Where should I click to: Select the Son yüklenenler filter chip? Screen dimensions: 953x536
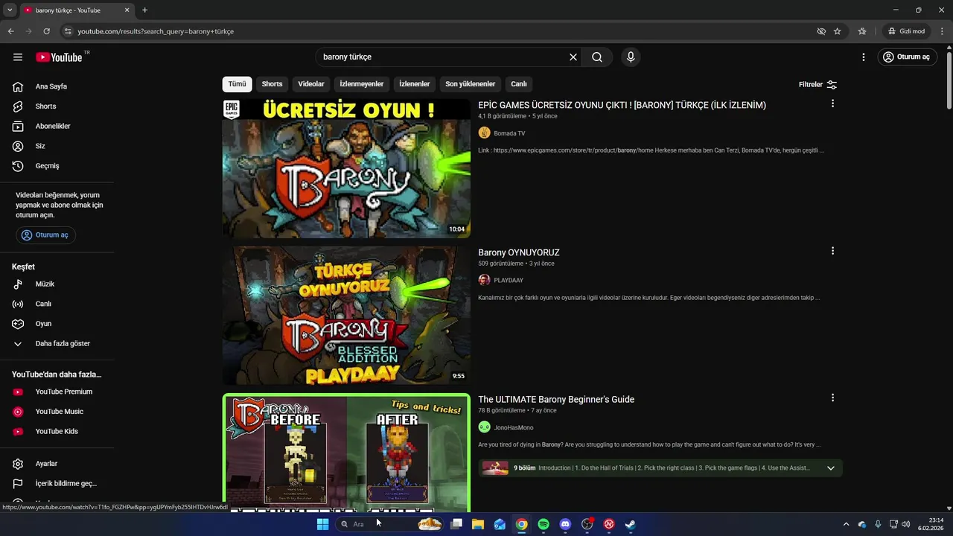click(x=471, y=84)
